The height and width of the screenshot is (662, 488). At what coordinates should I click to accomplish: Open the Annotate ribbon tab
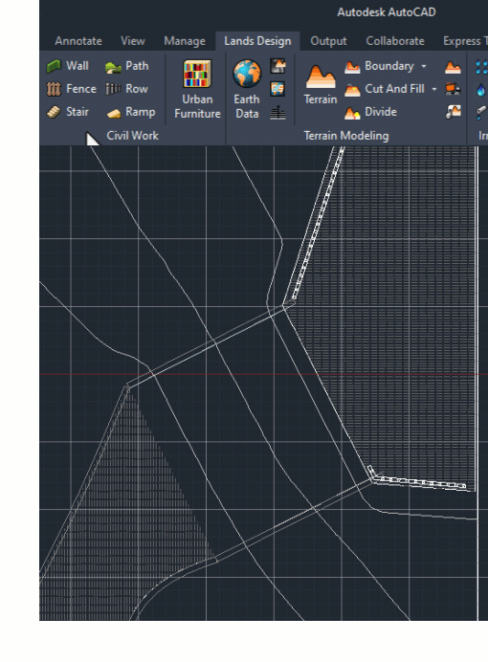78,41
